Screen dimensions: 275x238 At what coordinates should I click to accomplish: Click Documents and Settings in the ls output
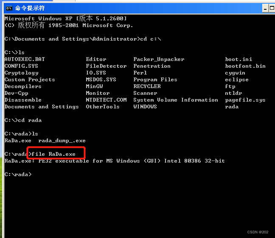[x=42, y=107]
